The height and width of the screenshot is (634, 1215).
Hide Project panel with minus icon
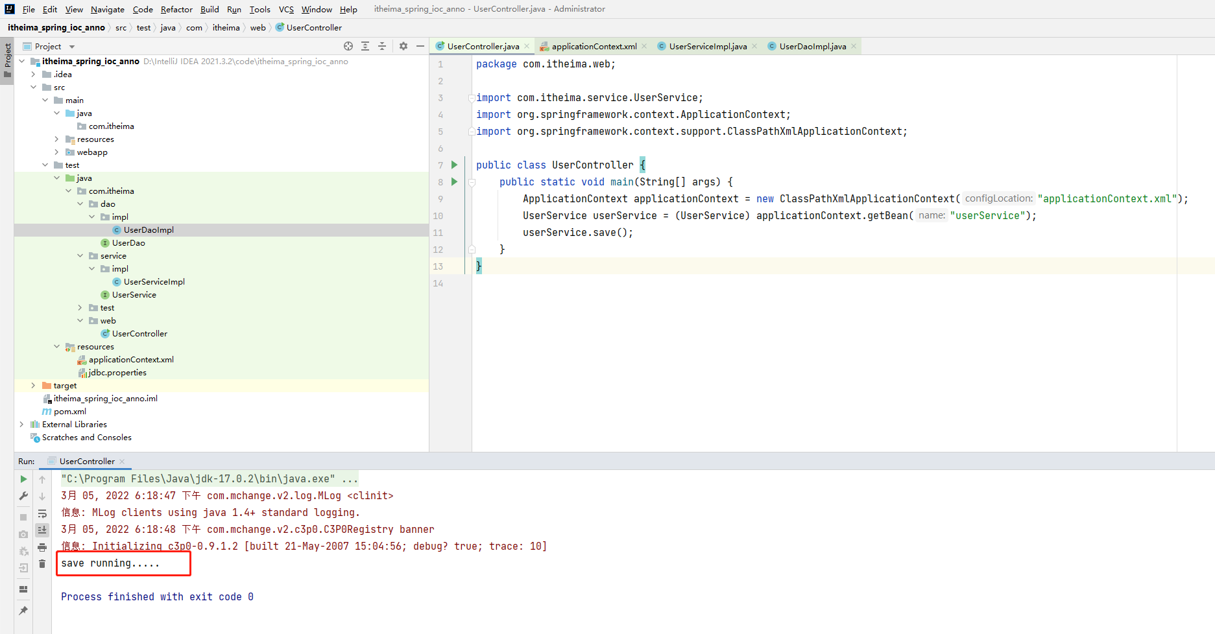click(x=420, y=46)
